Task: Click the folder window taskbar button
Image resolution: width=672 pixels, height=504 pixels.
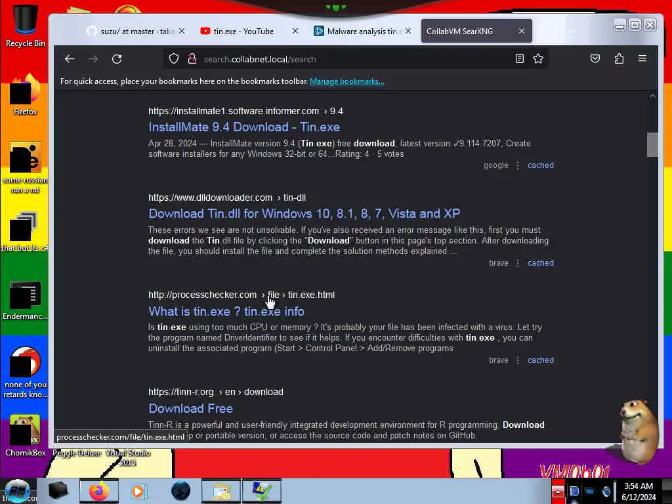Action: [x=221, y=491]
